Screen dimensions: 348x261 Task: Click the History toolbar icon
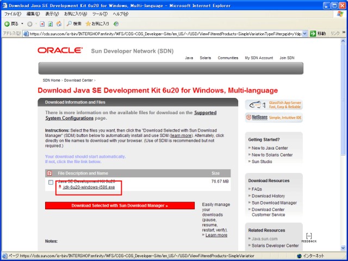(x=116, y=24)
